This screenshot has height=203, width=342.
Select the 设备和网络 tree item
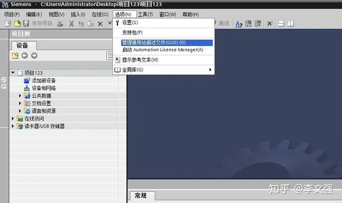tap(44, 88)
